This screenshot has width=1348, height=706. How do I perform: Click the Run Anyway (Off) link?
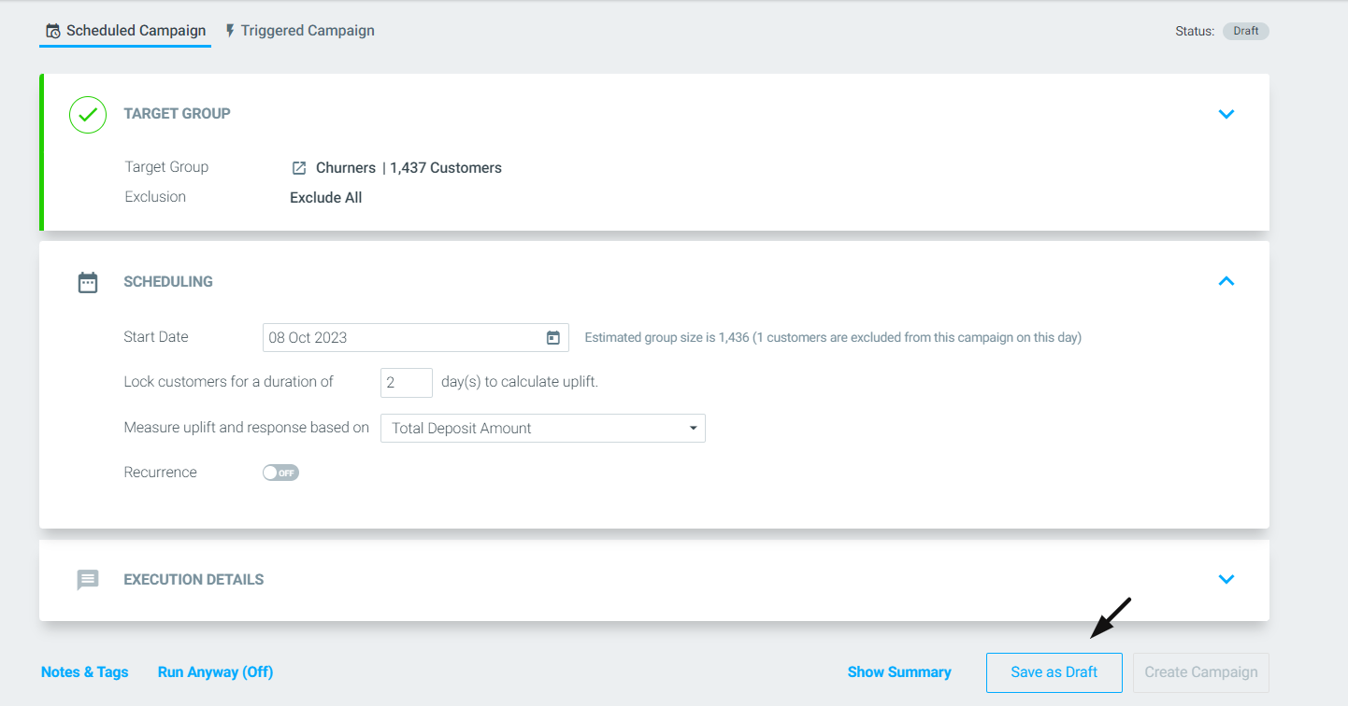216,672
